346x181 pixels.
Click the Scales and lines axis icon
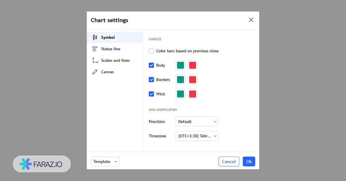click(95, 60)
